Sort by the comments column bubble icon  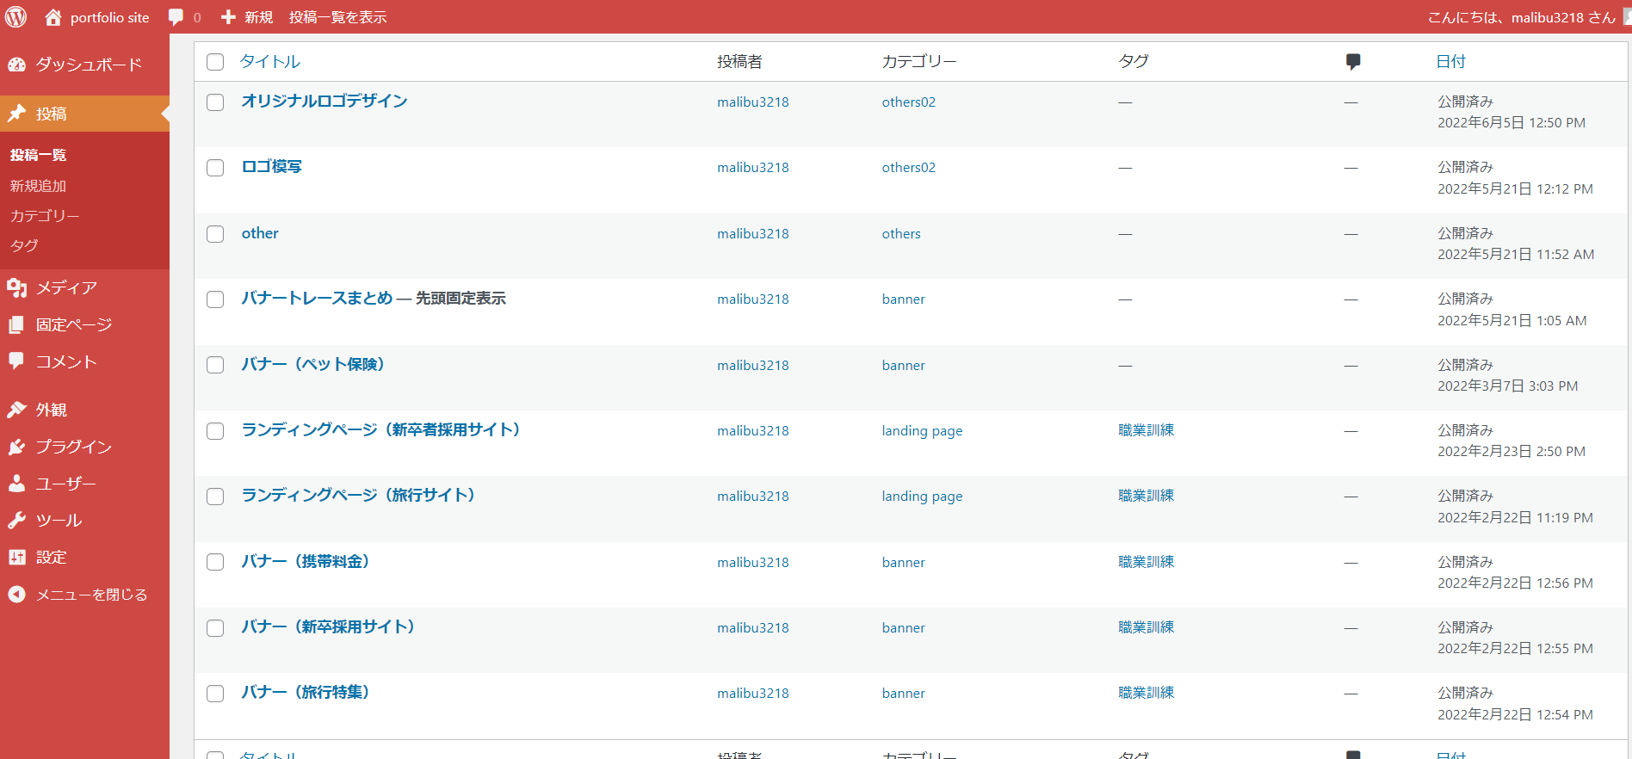click(1353, 62)
